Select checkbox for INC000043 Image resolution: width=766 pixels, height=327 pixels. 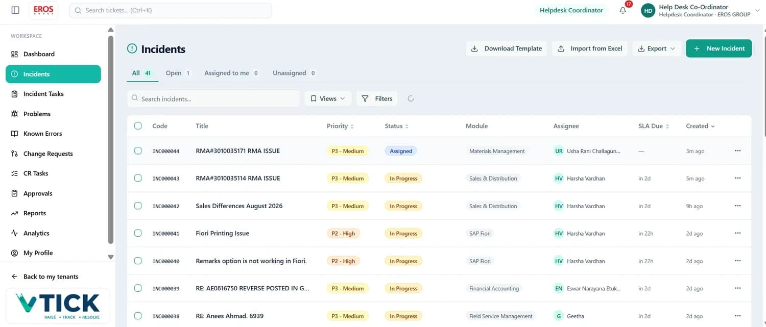click(x=138, y=178)
